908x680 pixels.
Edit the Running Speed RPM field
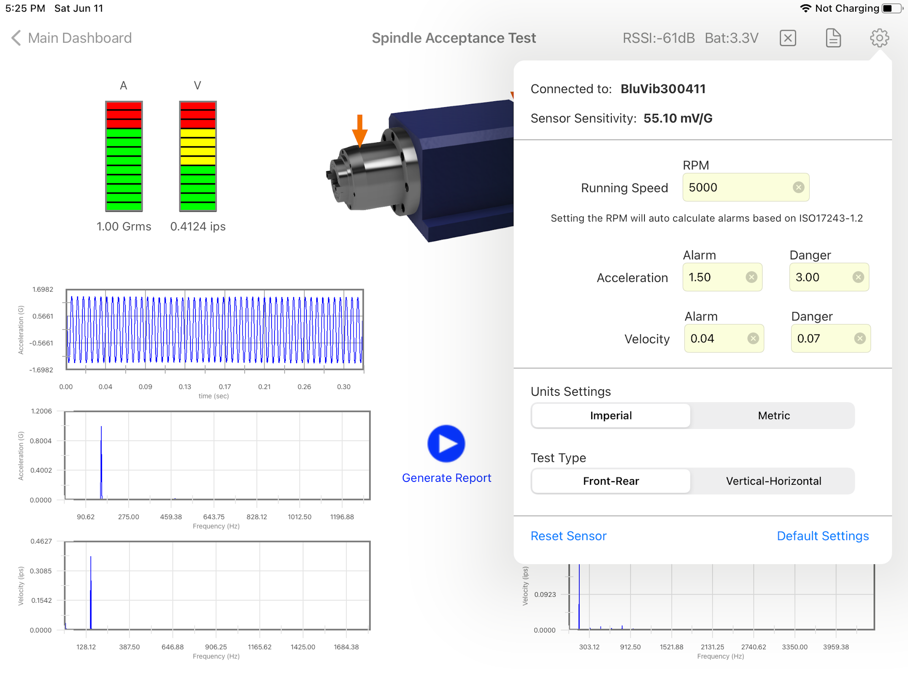click(x=735, y=187)
